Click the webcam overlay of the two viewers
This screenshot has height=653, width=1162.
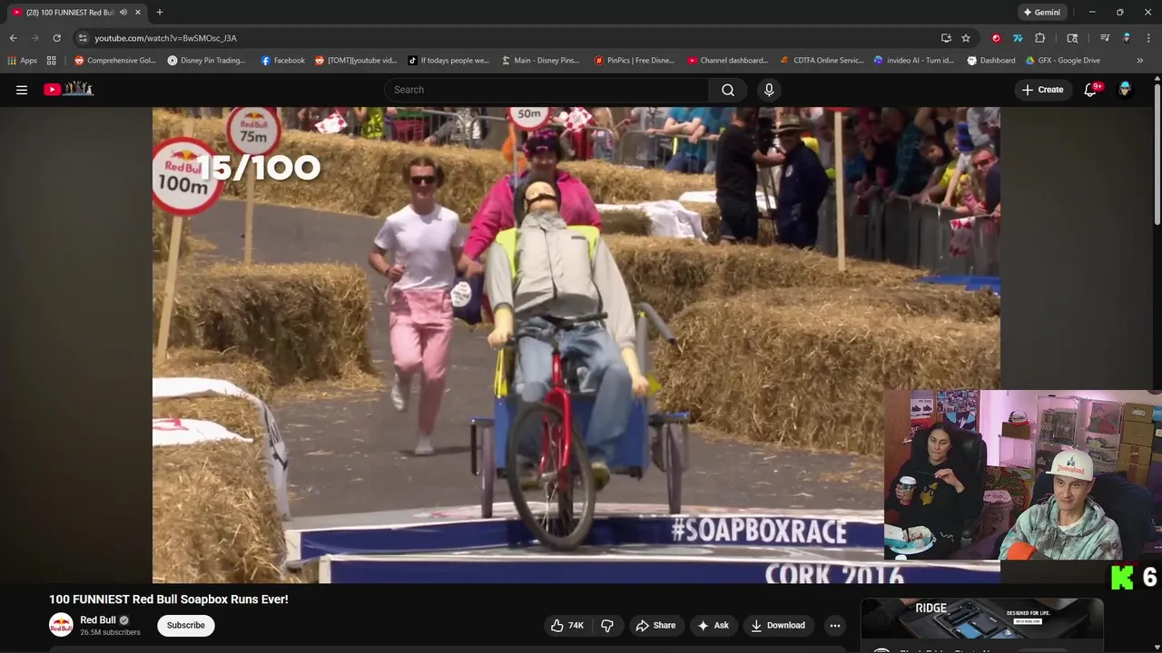(1022, 475)
